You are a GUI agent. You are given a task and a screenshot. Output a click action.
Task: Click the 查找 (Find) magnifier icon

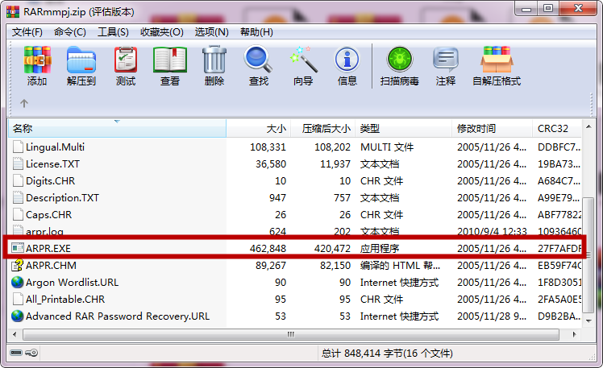258,60
